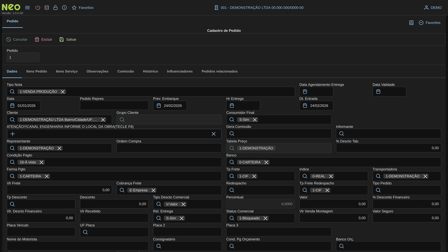
Task: Open the Tipo Pedido lookup
Action: click(378, 190)
